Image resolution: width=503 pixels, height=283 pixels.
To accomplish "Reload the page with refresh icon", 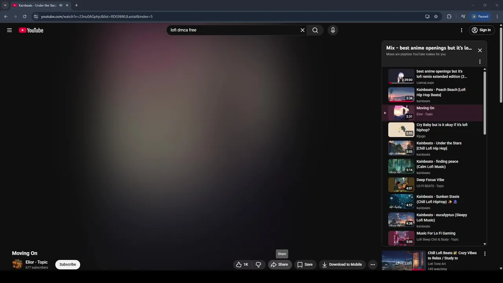I will (x=24, y=17).
